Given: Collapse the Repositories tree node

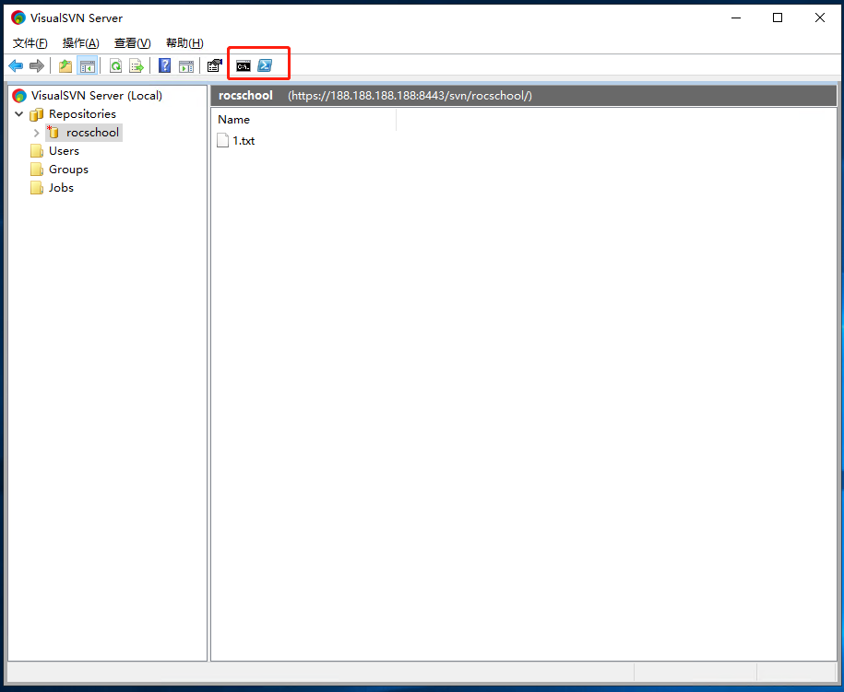Looking at the screenshot, I should (18, 114).
